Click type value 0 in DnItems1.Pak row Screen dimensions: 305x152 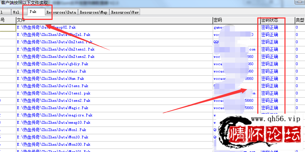coord(297,49)
